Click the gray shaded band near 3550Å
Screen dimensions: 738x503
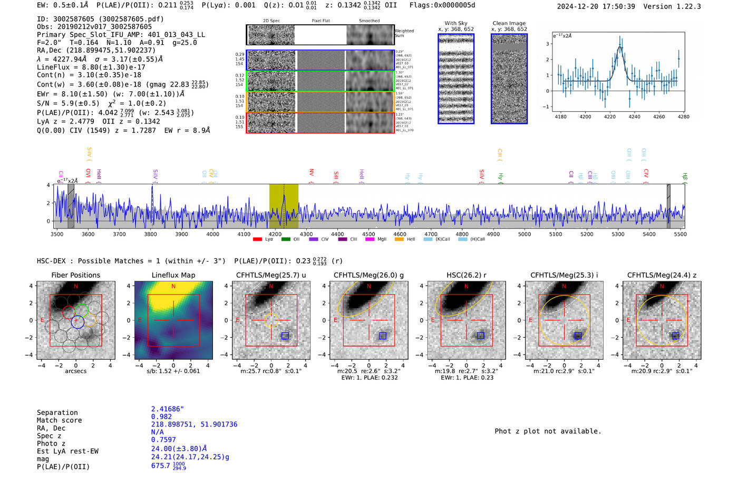click(71, 206)
